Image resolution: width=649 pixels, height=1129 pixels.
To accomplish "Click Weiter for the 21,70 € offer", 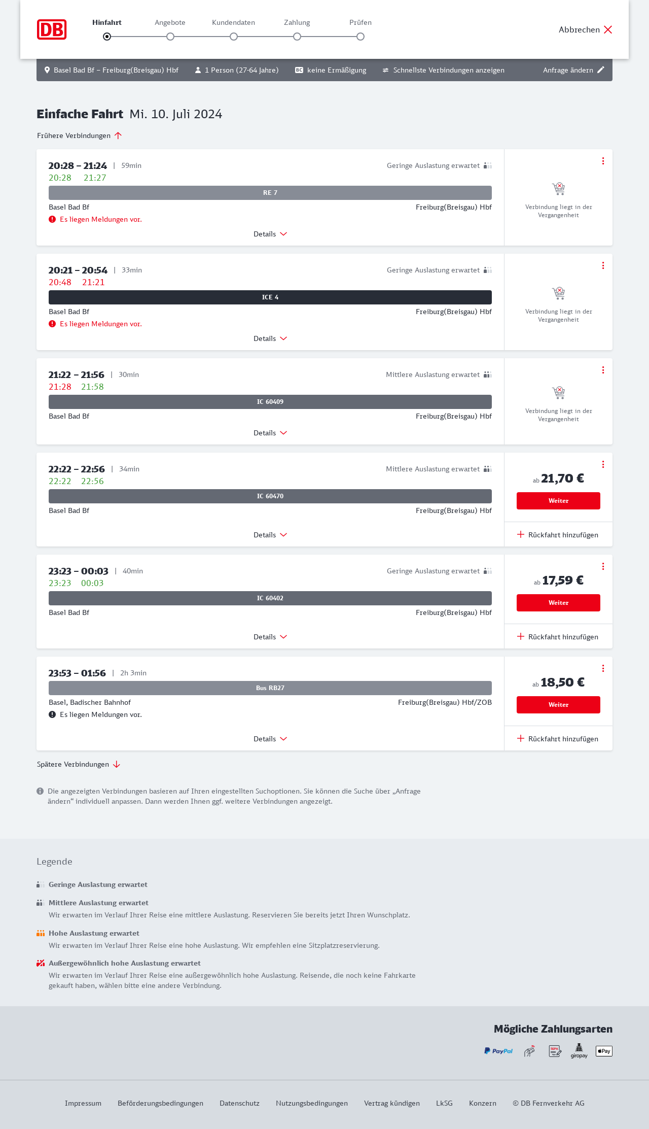I will point(558,501).
